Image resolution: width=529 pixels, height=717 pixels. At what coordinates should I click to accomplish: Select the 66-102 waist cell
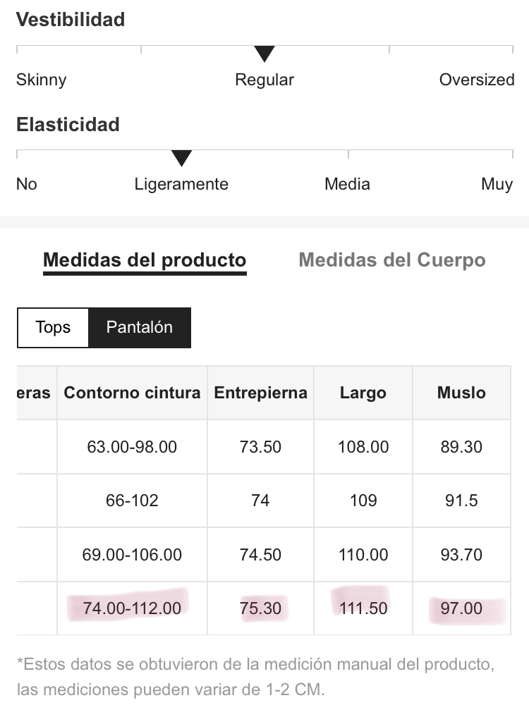[133, 501]
